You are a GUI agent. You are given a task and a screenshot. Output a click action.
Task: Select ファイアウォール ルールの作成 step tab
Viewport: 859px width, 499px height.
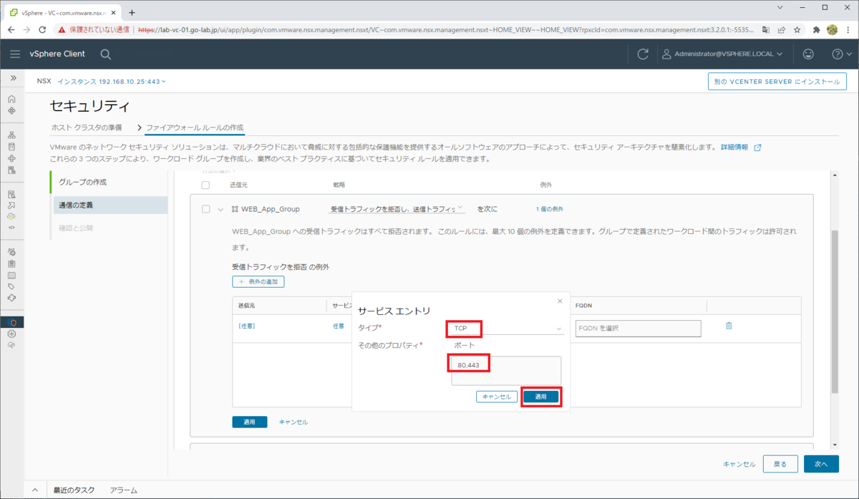point(195,127)
